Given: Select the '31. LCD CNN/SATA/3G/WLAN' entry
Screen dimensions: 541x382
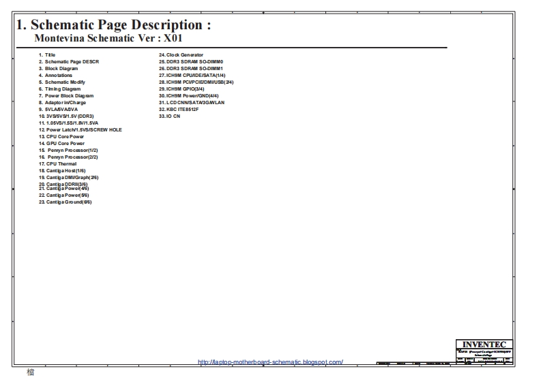Looking at the screenshot, I should [x=190, y=103].
